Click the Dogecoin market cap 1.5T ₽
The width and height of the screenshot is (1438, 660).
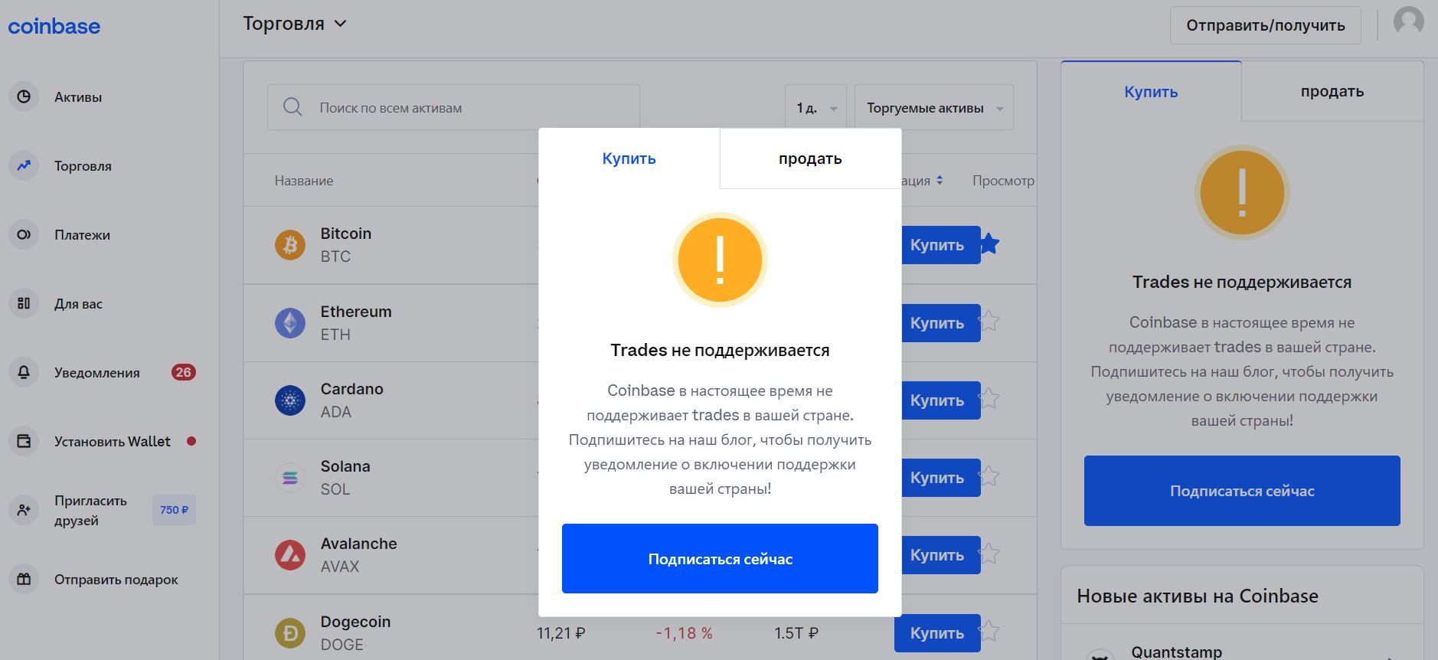pyautogui.click(x=796, y=633)
